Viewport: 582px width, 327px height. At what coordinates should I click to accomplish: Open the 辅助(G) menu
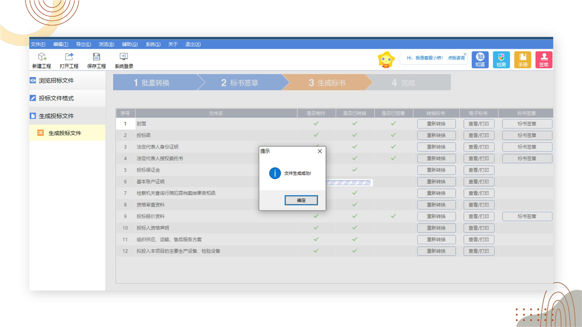[x=130, y=45]
